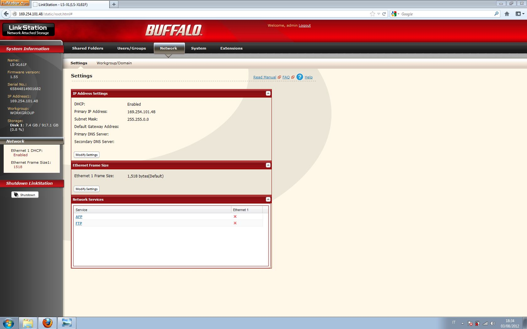
Task: Click the IT language indicator in taskbar
Action: coord(454,322)
